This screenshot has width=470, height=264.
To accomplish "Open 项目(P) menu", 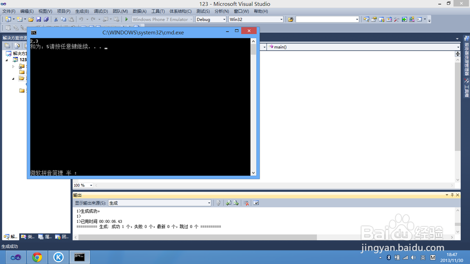I will pyautogui.click(x=63, y=11).
